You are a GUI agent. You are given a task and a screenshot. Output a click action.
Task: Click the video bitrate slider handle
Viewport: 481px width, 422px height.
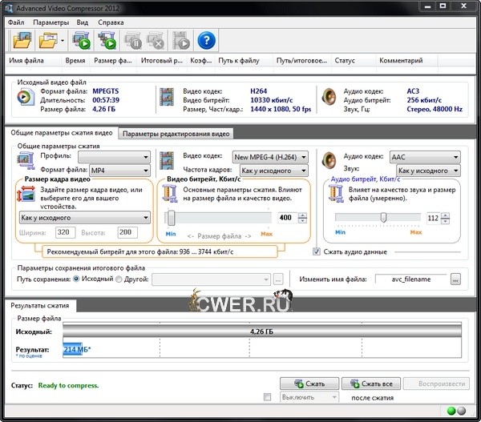point(170,217)
